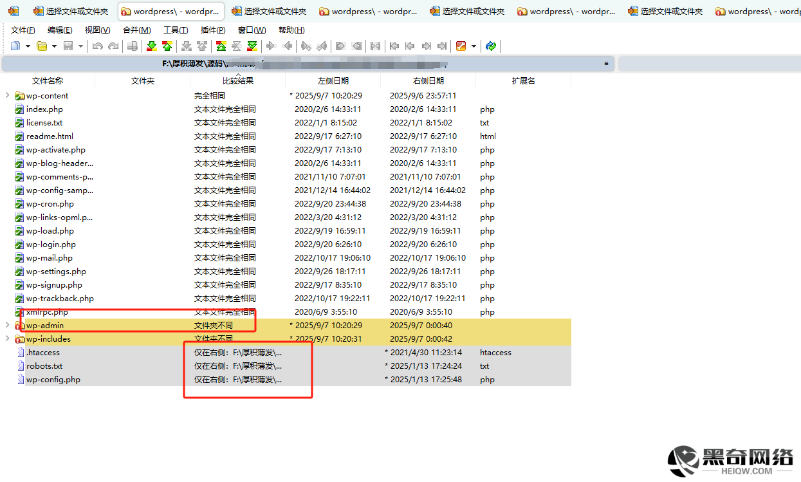Click Copy Right and Advance icon

coord(306,46)
